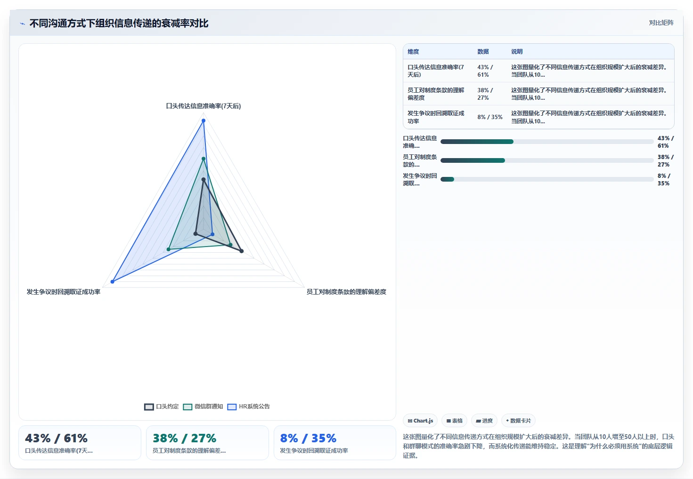Click radar axis label 口头传达信息准确率(7天后)
Screen dimensions: 693x479
204,106
